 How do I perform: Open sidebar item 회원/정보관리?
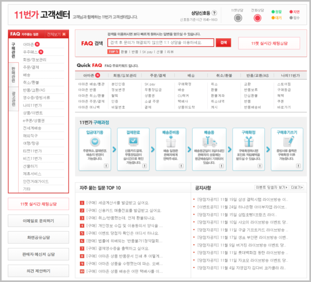(35, 60)
